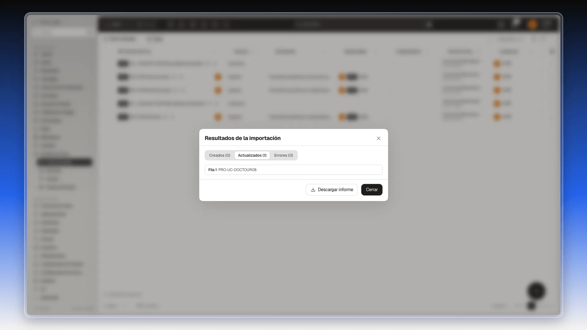Switch to the Creados (0) tab
The image size is (587, 330).
pyautogui.click(x=220, y=155)
